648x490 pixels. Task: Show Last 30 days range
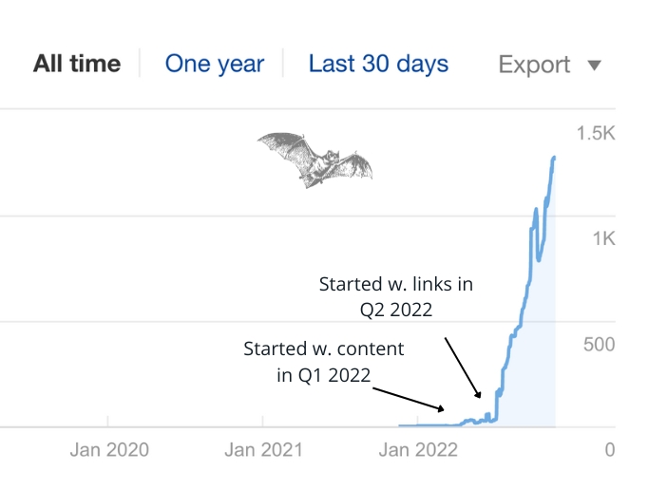(378, 64)
